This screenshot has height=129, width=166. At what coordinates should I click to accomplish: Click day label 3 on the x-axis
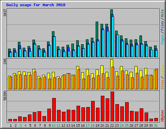tap(20, 125)
